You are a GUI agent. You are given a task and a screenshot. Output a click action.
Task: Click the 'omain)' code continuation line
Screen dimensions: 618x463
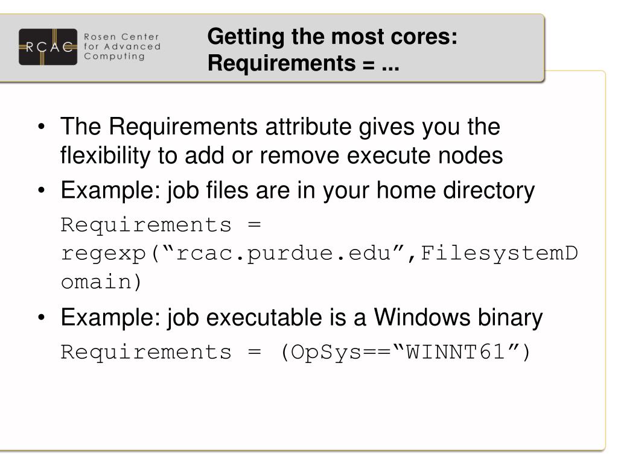click(101, 282)
